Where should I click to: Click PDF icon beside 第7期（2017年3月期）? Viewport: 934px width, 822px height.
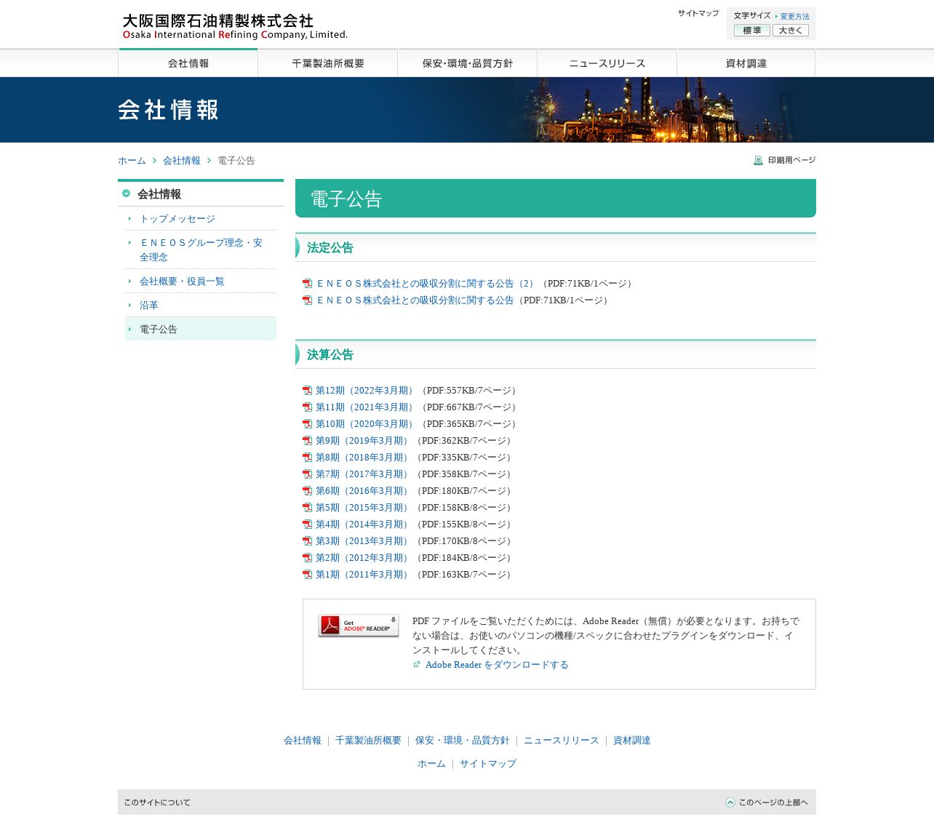coord(307,474)
